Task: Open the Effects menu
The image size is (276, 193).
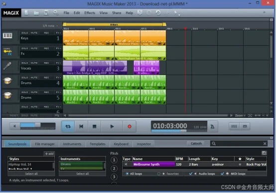Action: tap(90, 13)
